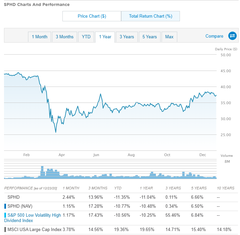240x235 pixels.
Task: Click the 1 MONTH column header
Action: click(71, 188)
